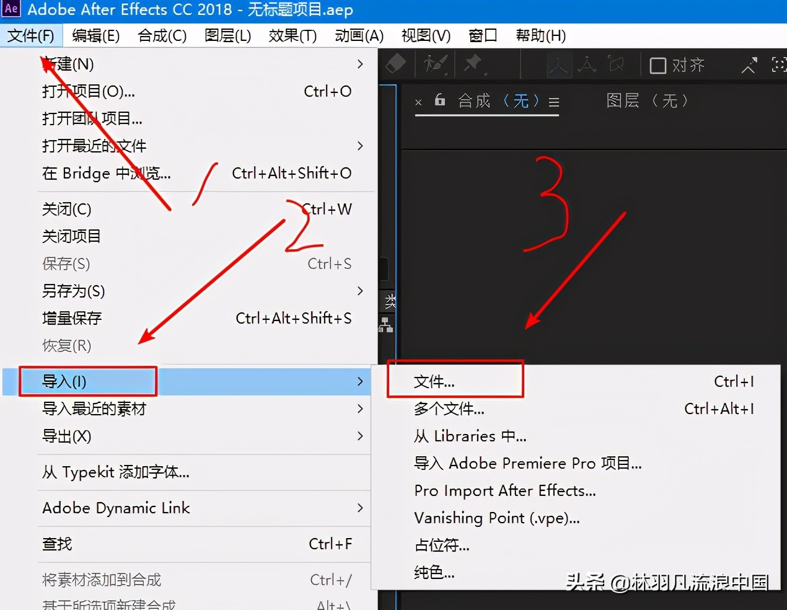
Task: Select the Puppet Pin tool
Action: [473, 64]
